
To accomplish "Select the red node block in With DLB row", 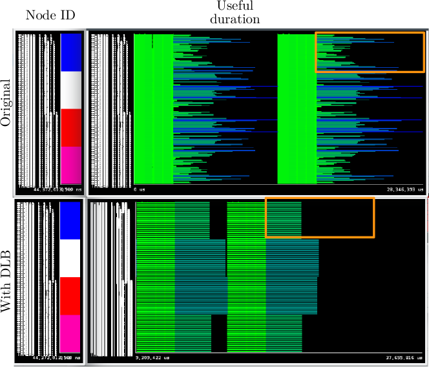I will (70, 296).
